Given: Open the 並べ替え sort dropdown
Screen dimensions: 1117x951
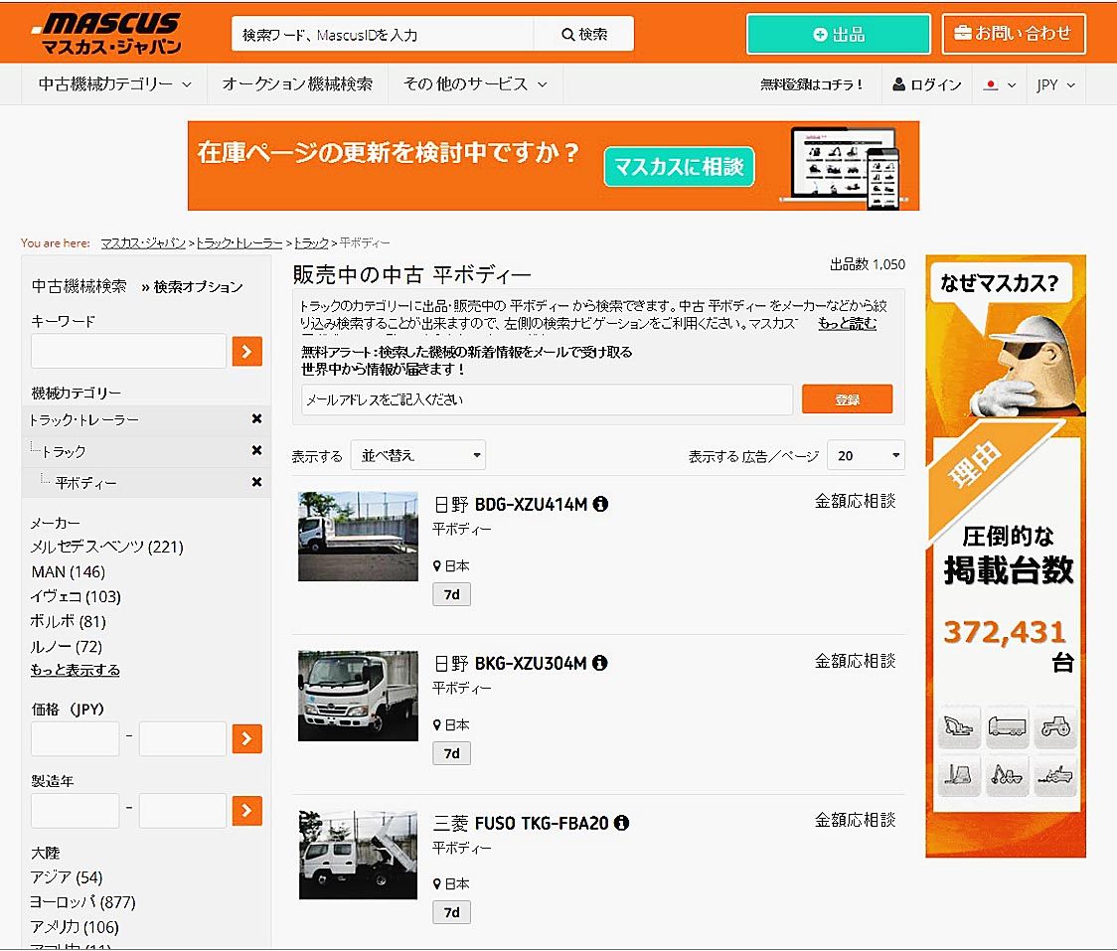Looking at the screenshot, I should pos(418,455).
